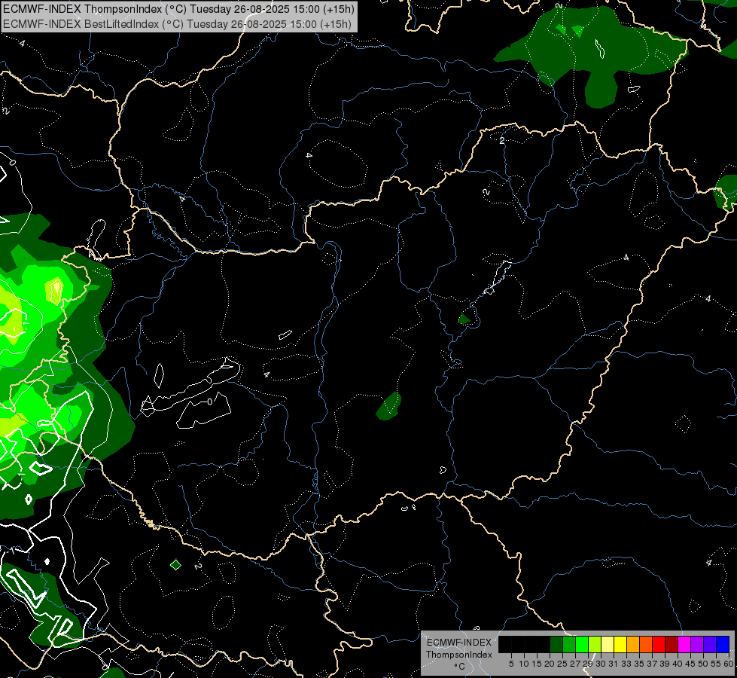This screenshot has width=737, height=678.
Task: Click the °C unit label in legend
Action: [460, 666]
